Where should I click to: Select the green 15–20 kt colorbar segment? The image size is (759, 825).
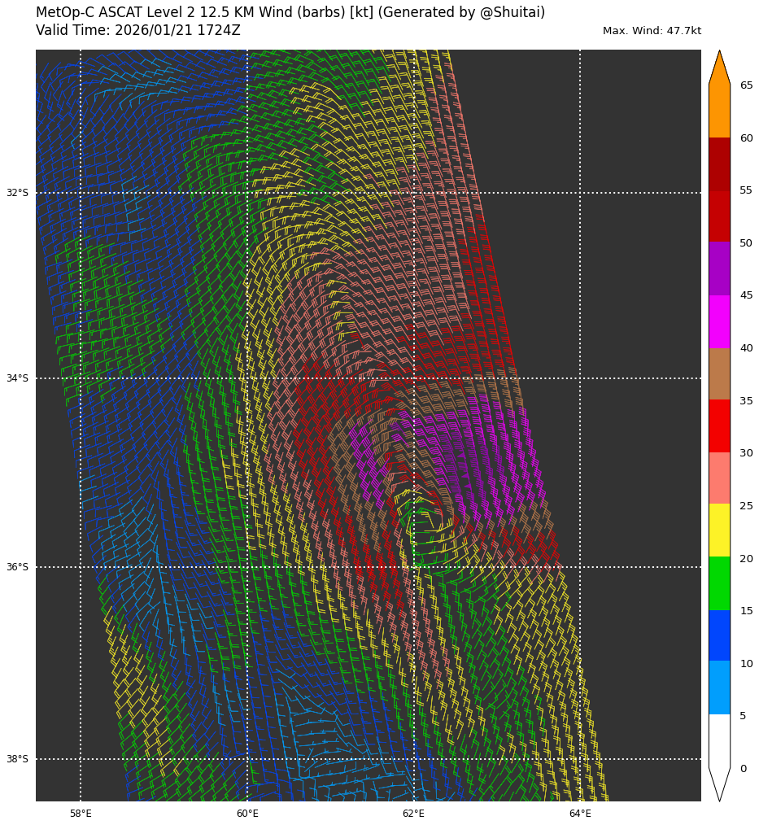tap(719, 583)
